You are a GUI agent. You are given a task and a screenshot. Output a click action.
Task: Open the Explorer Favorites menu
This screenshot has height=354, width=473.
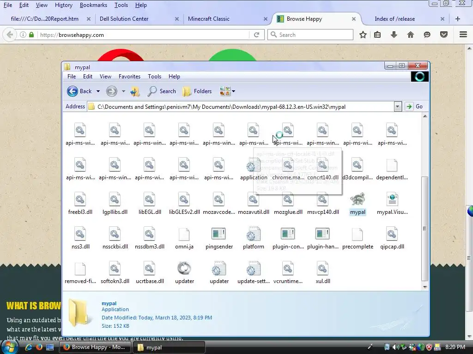pos(129,77)
